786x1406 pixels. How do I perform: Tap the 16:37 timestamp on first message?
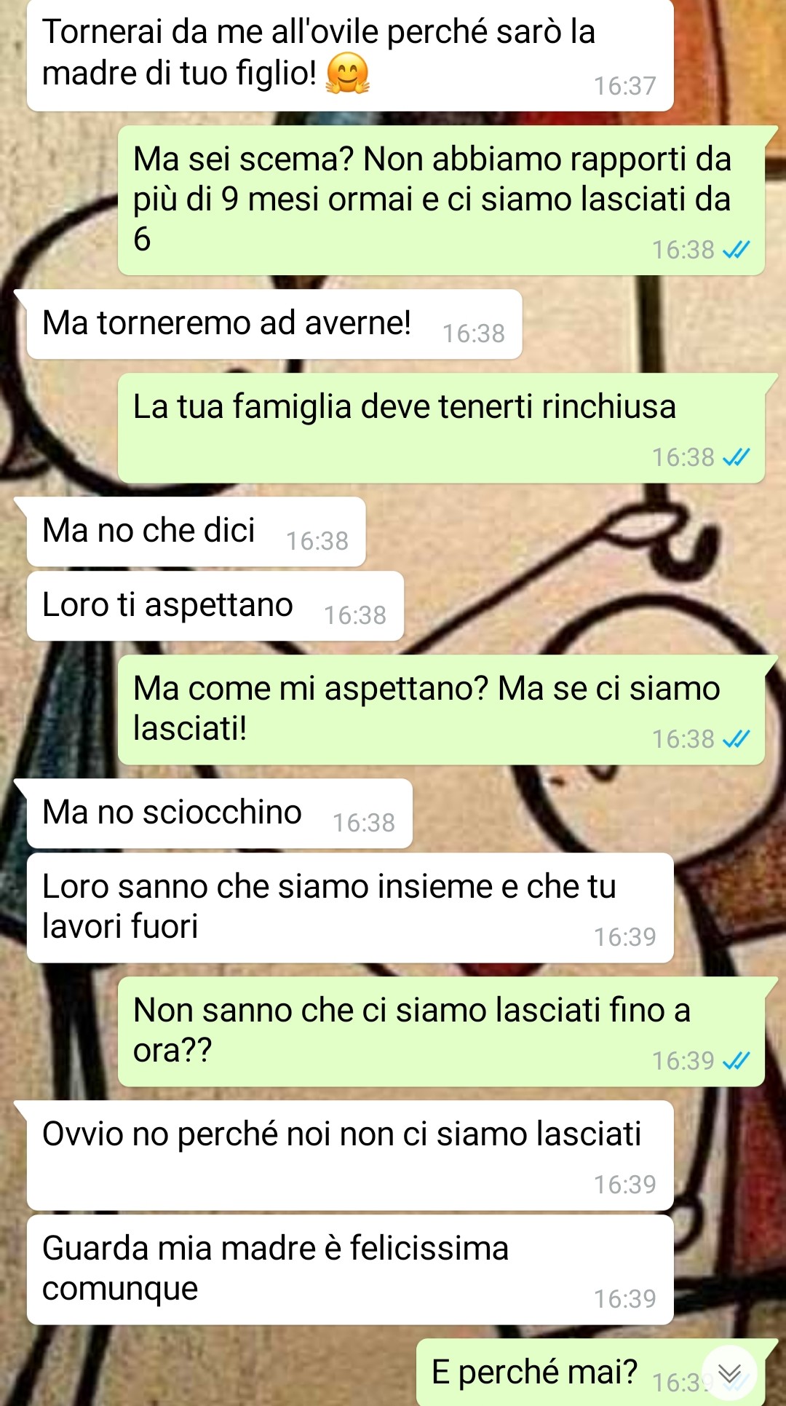pos(624,86)
